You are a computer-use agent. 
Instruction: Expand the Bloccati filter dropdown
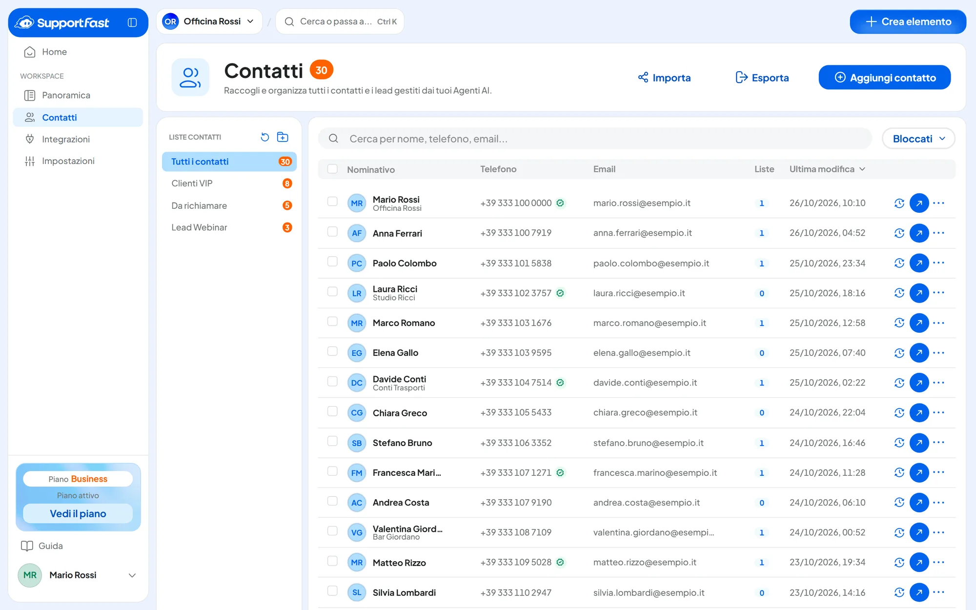click(918, 139)
